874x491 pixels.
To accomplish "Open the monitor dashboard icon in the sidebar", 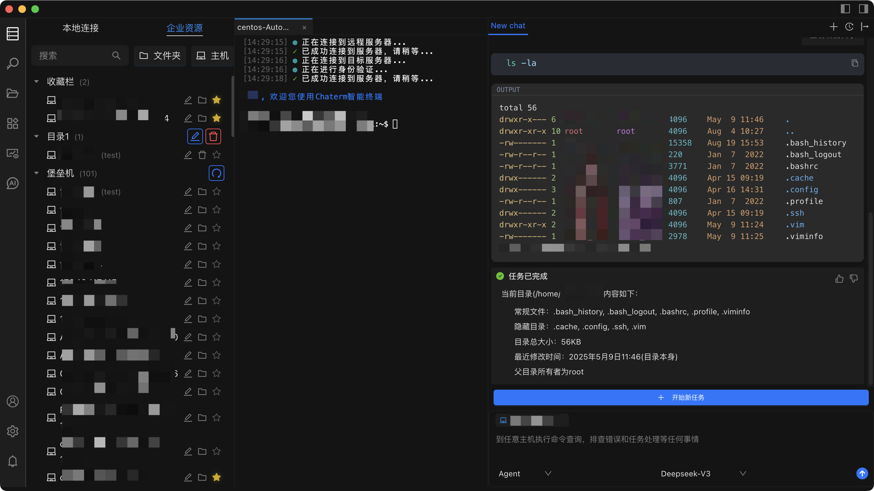I will pyautogui.click(x=13, y=153).
